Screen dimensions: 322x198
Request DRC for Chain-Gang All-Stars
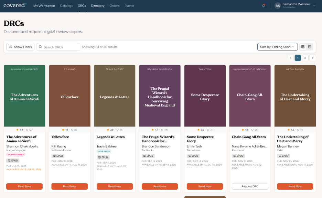click(250, 186)
